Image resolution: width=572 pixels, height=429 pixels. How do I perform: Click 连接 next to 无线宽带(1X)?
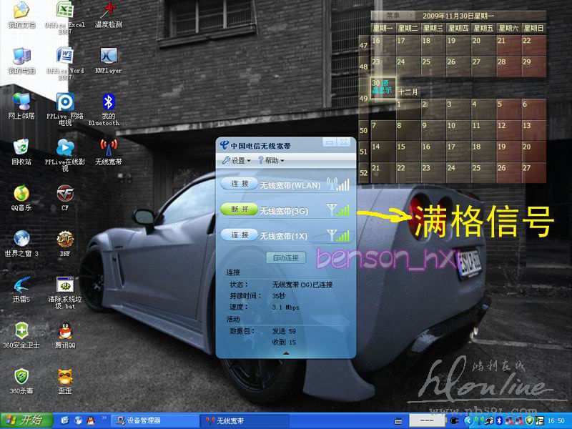[239, 235]
